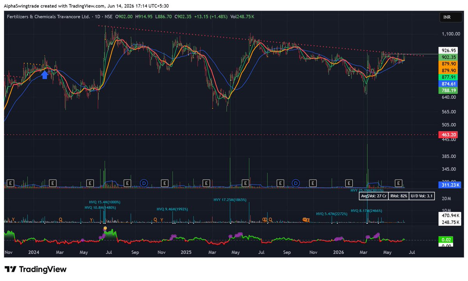Select the 877.91 moving average label

pos(449,77)
